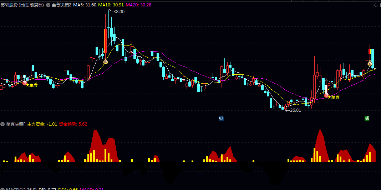Viewport: 381px width, 190px height.
Task: Click the red ball signal at the left 至尊 label
Action: [x=25, y=83]
